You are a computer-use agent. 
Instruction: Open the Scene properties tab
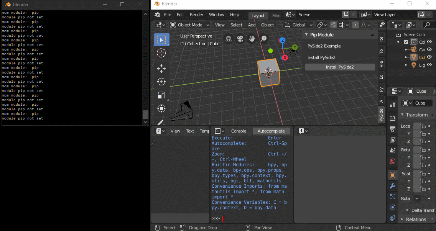coord(393,151)
